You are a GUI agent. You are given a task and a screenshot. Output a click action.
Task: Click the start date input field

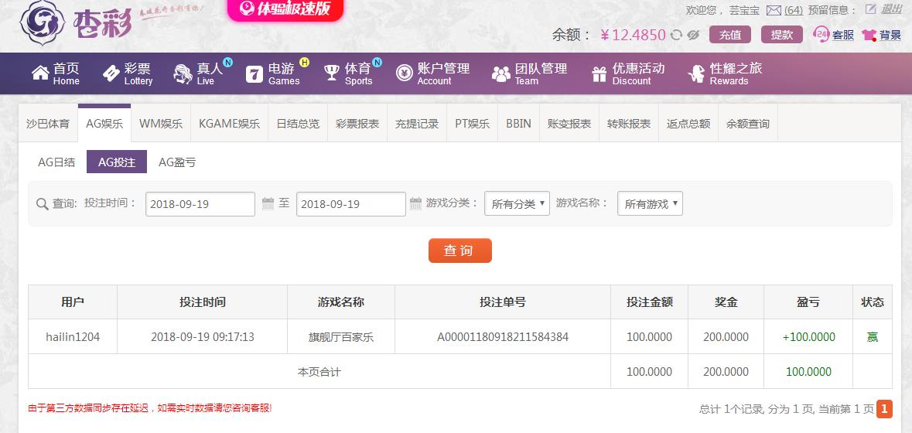tap(200, 204)
